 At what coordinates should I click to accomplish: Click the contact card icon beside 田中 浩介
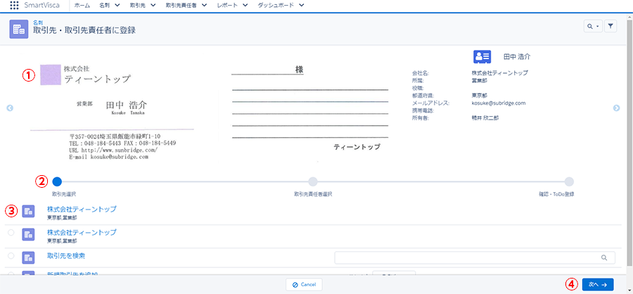[x=482, y=56]
